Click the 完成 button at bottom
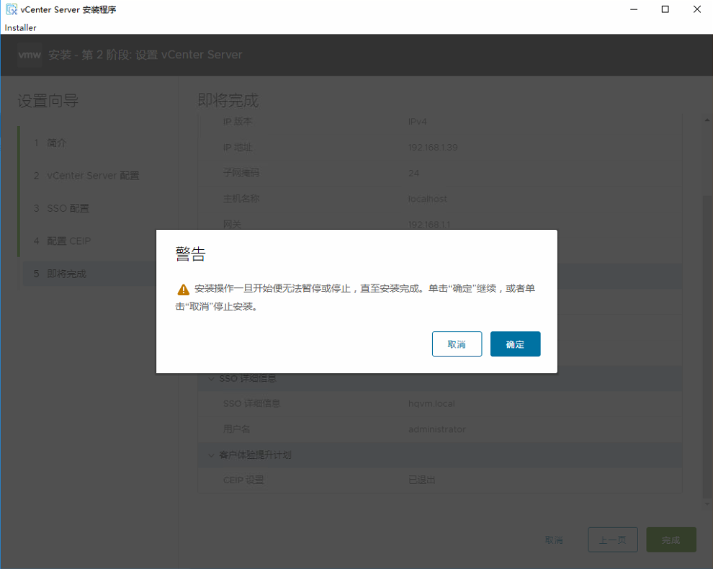 pyautogui.click(x=671, y=540)
